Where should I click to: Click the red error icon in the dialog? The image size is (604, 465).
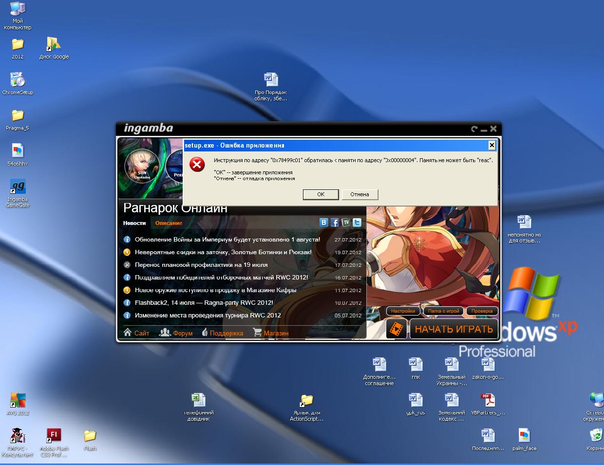pos(197,165)
